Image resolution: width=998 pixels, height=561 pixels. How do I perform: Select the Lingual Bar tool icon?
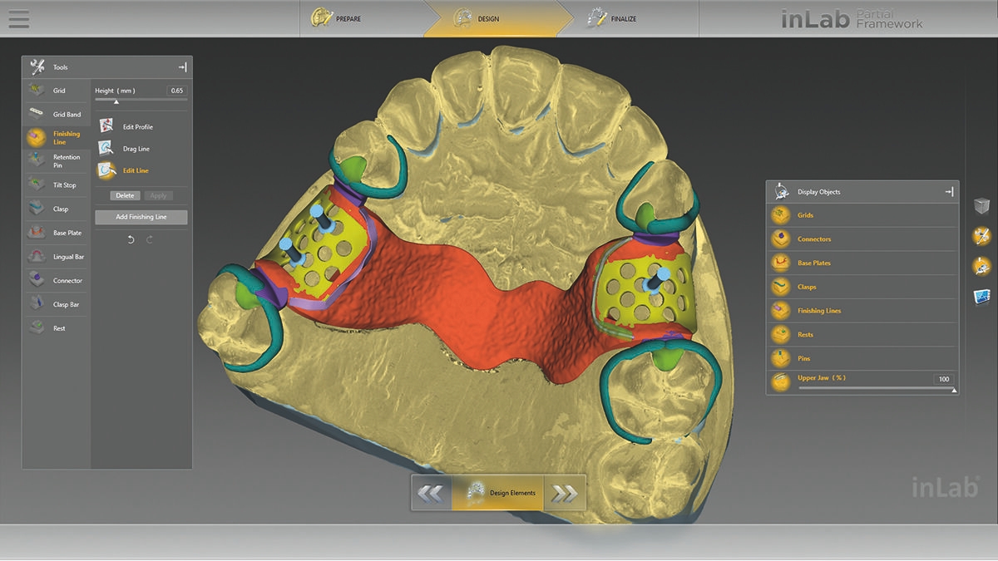click(x=36, y=257)
